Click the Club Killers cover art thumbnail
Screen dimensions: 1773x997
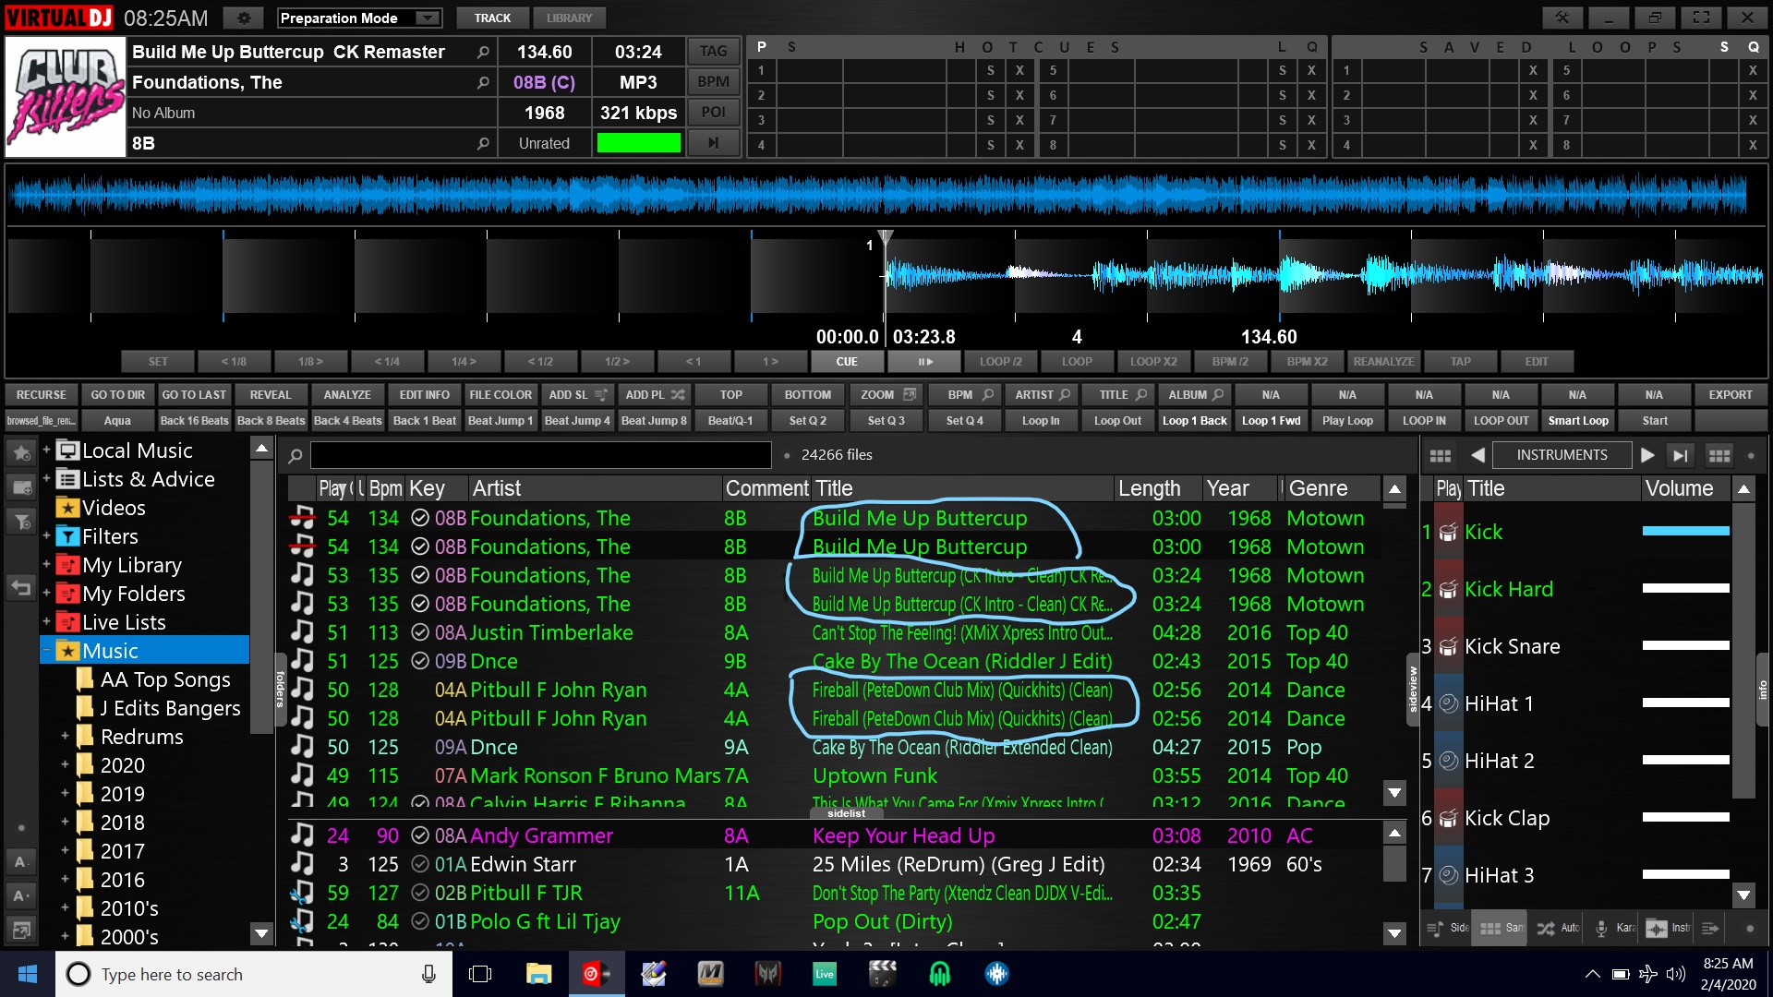[66, 97]
